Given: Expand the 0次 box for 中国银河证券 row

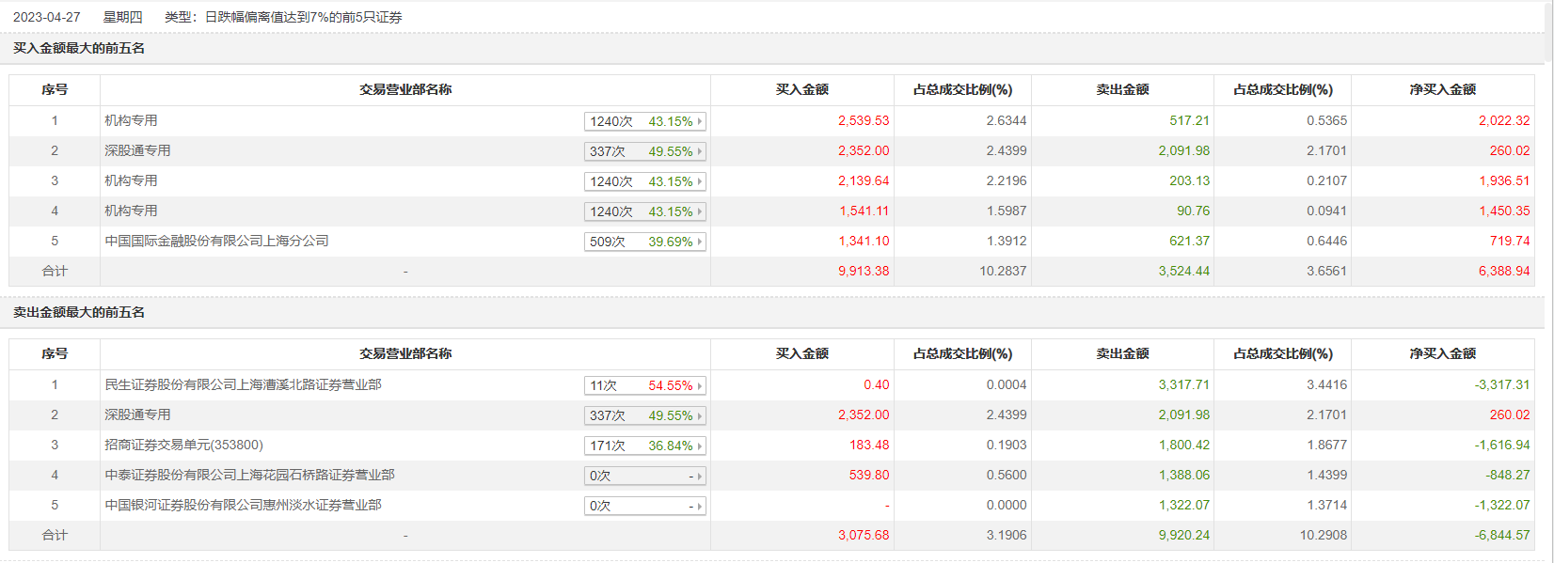Looking at the screenshot, I should click(644, 506).
